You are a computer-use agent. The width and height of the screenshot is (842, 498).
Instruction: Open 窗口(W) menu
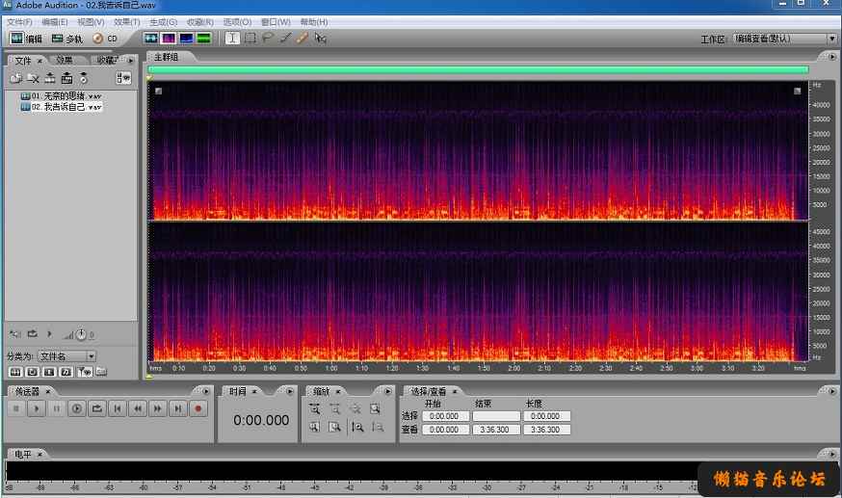(x=276, y=22)
